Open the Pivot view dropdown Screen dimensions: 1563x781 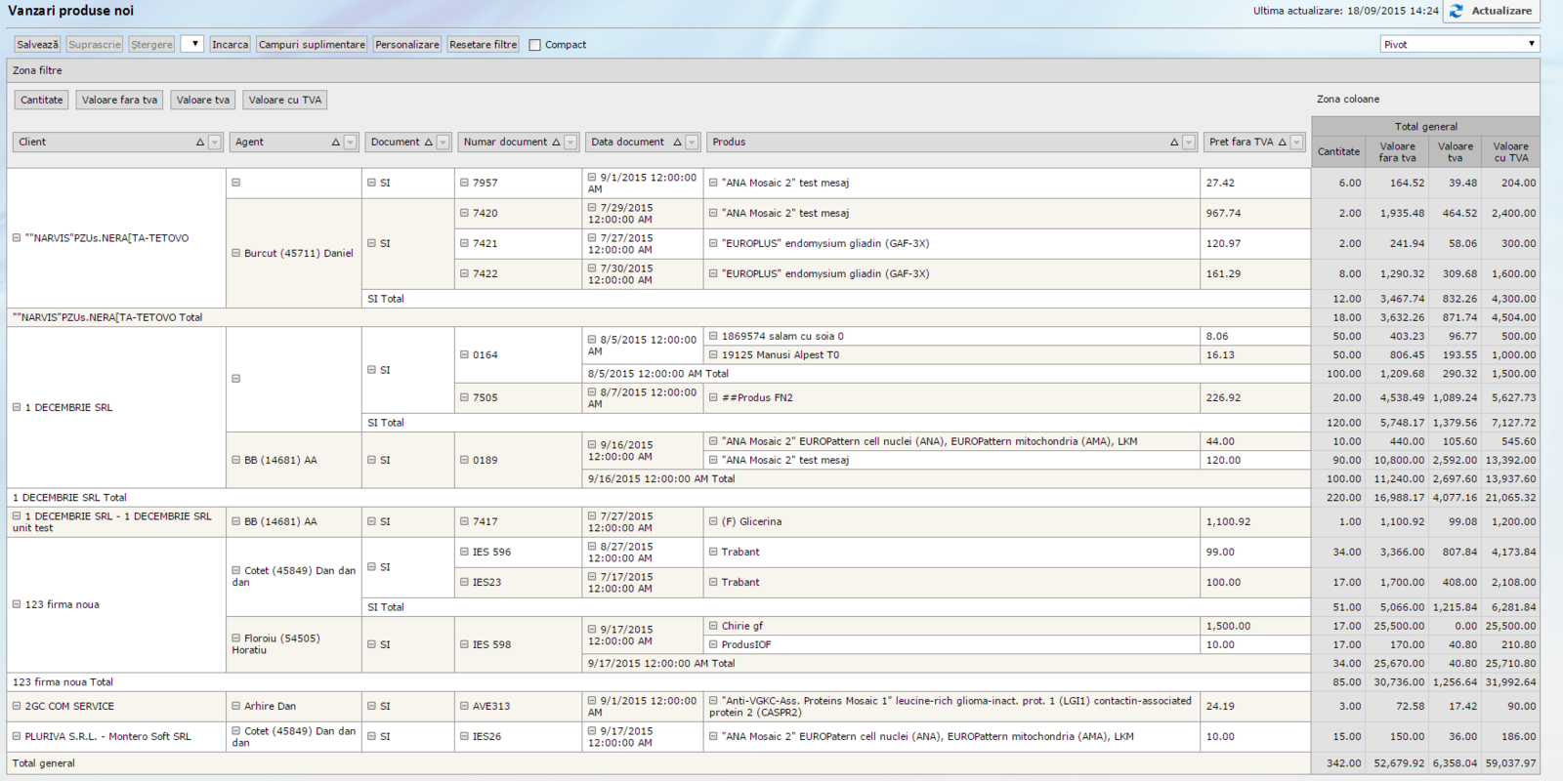coord(1459,44)
